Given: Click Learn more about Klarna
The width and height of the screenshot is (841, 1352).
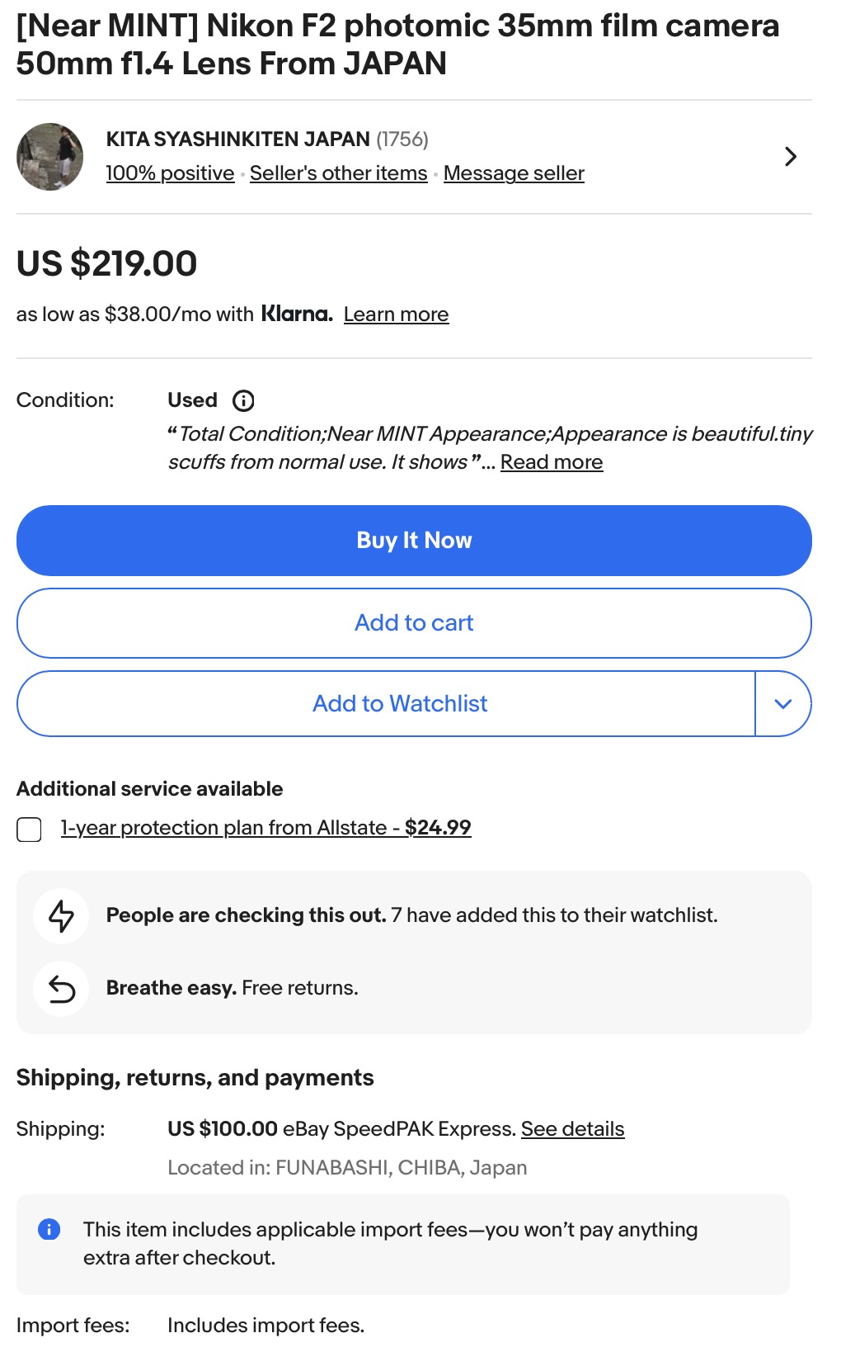Looking at the screenshot, I should tap(396, 314).
